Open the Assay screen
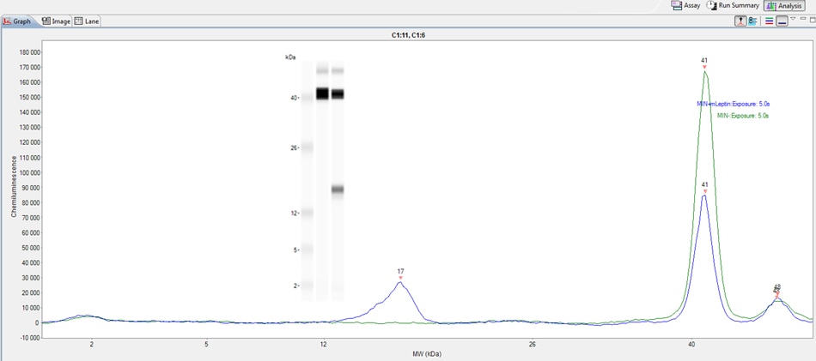This screenshot has height=361, width=816. coord(685,5)
